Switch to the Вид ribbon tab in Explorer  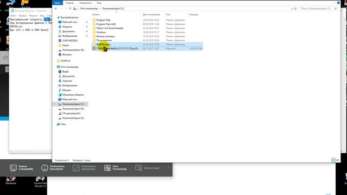coord(99,3)
